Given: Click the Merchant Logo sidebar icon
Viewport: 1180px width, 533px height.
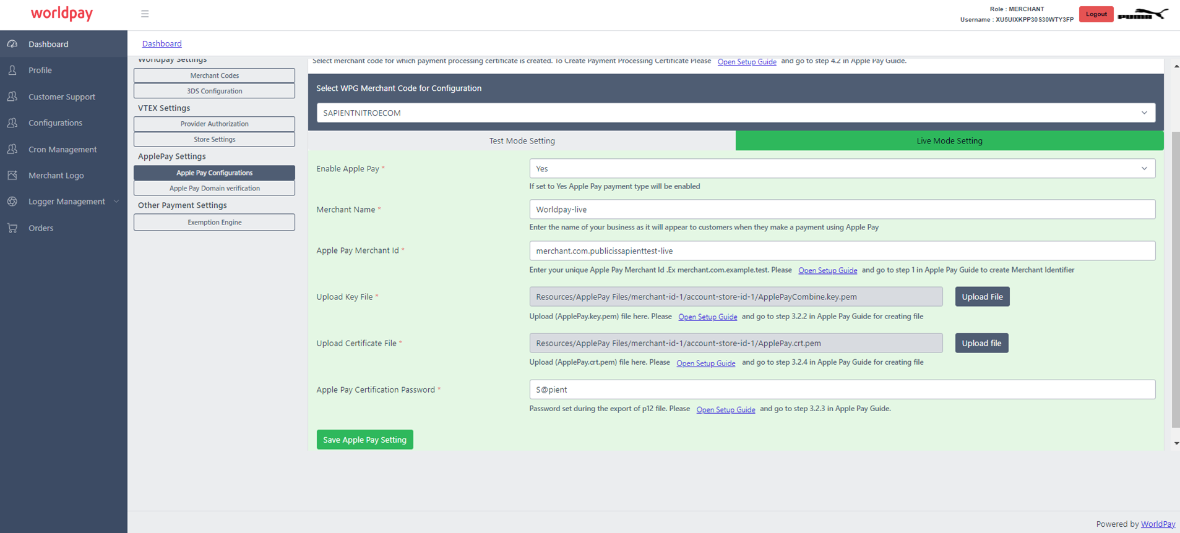Looking at the screenshot, I should (12, 176).
